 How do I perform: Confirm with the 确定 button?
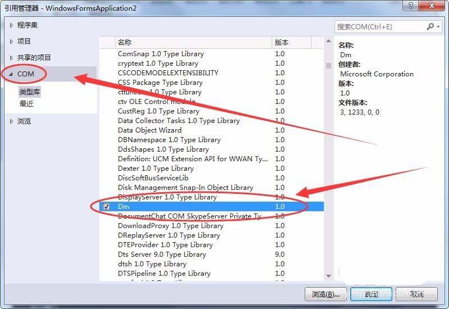coord(371,294)
